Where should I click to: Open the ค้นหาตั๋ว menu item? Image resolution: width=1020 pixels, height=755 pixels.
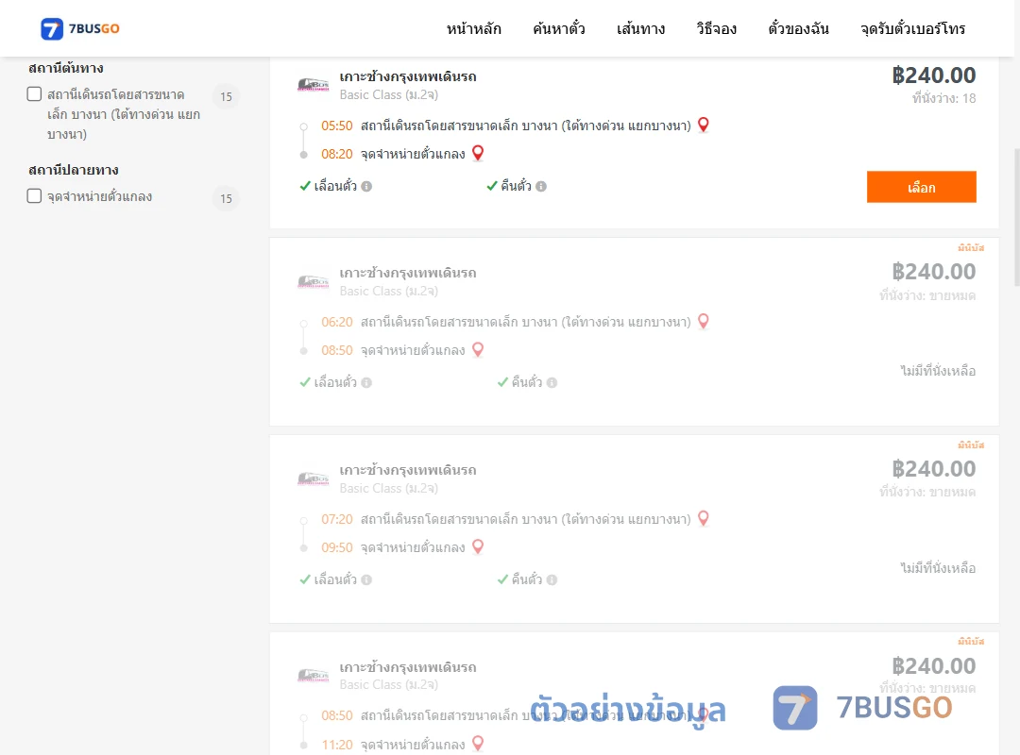[x=559, y=28]
